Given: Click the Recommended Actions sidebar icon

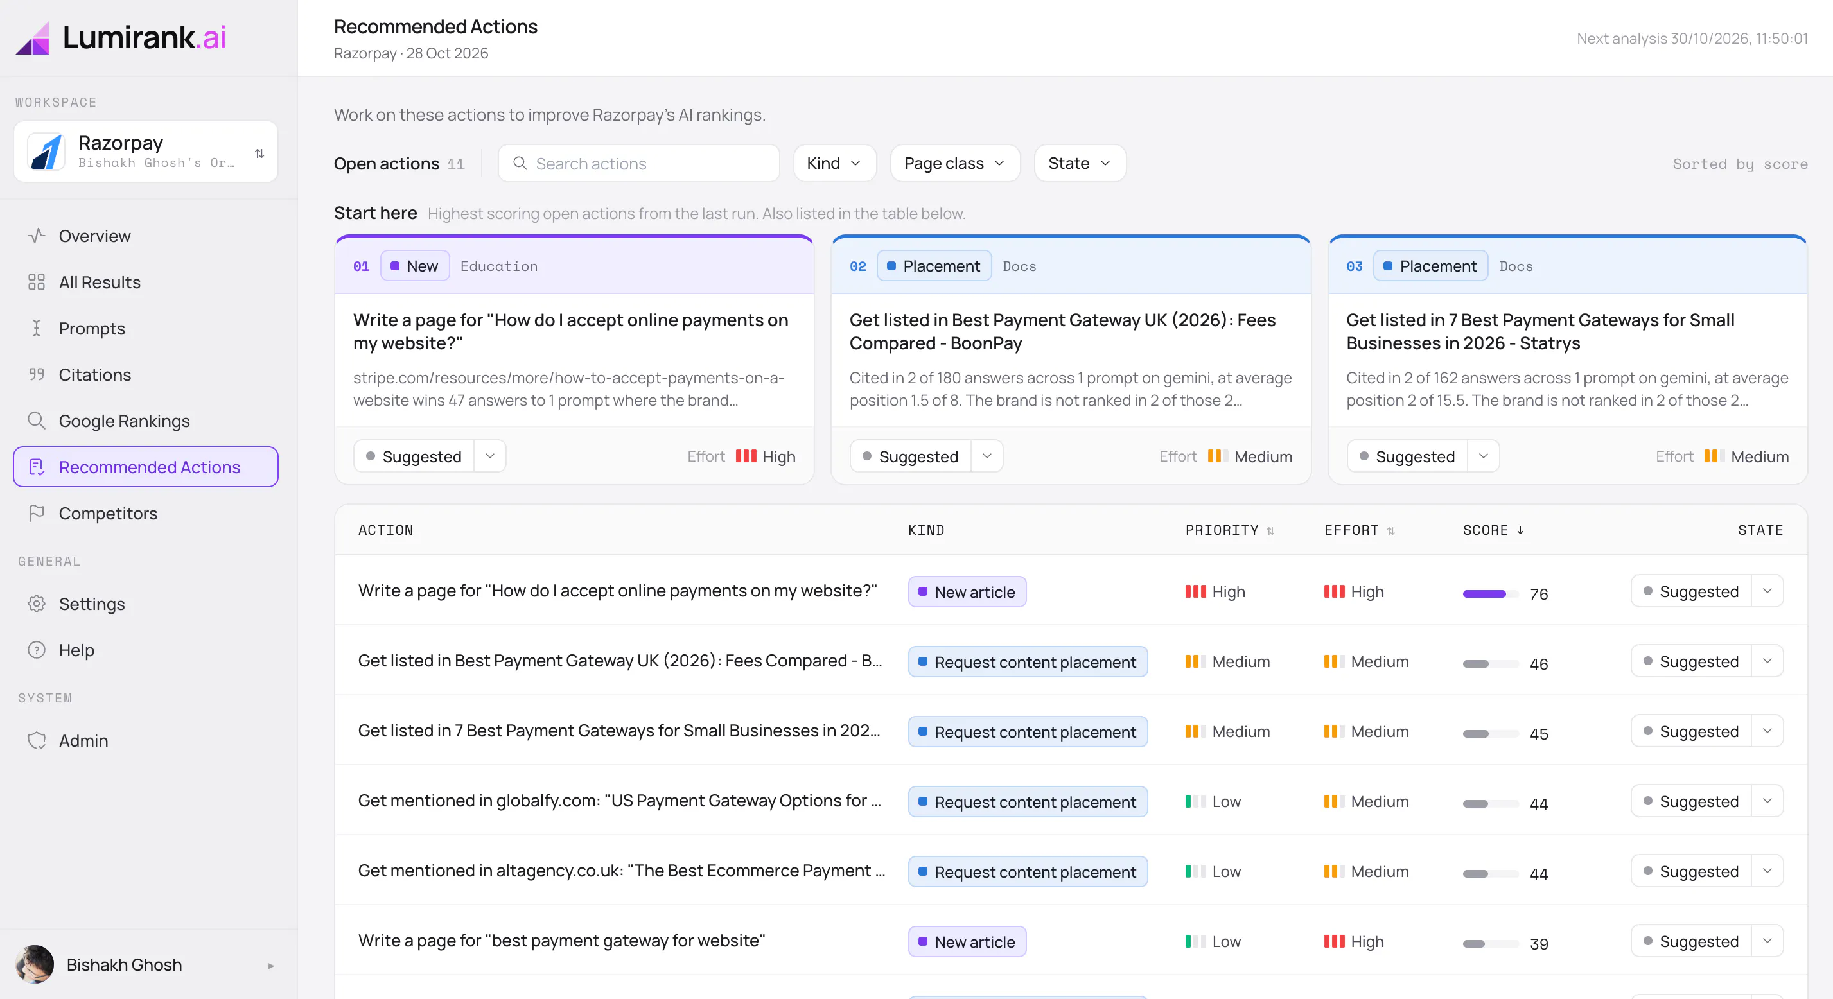Looking at the screenshot, I should tap(37, 467).
